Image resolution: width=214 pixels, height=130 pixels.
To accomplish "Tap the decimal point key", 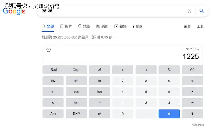I will pyautogui.click(x=146, y=114).
